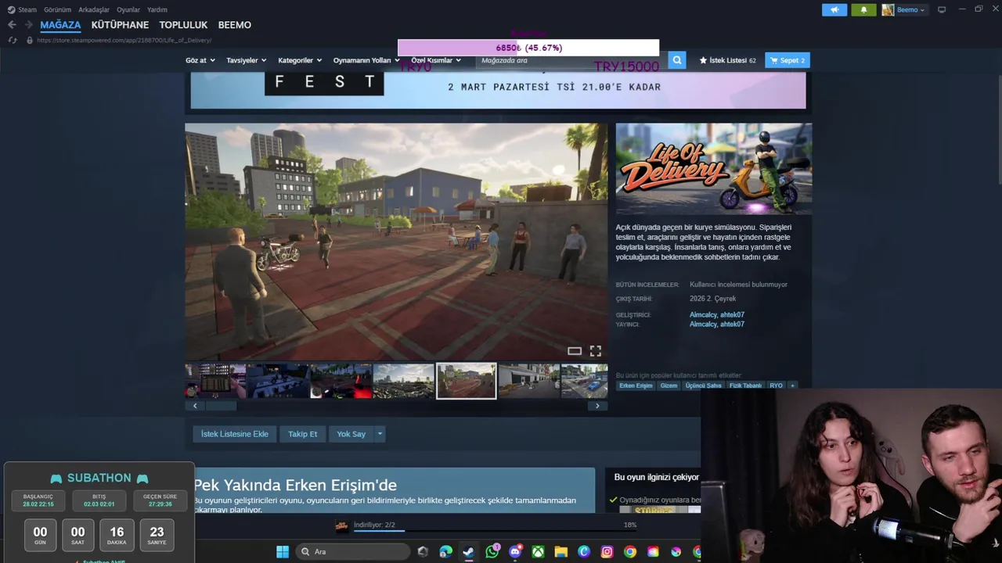This screenshot has width=1002, height=563.
Task: Open the Yardım menu
Action: coord(157,9)
